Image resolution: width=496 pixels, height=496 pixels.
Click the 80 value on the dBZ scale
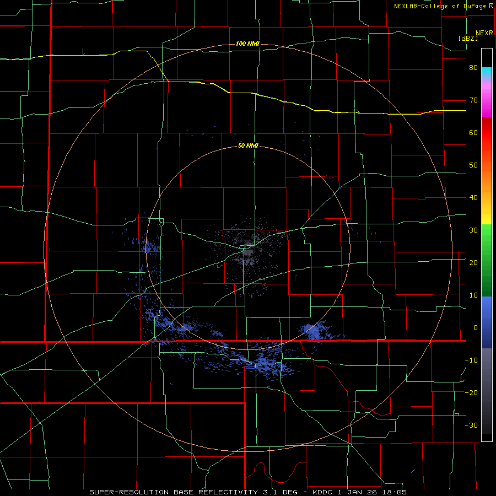[x=473, y=68]
